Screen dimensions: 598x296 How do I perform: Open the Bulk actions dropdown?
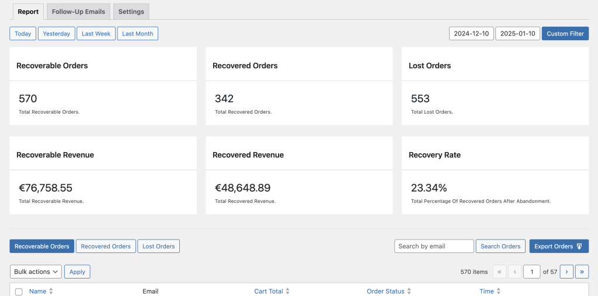pyautogui.click(x=36, y=272)
